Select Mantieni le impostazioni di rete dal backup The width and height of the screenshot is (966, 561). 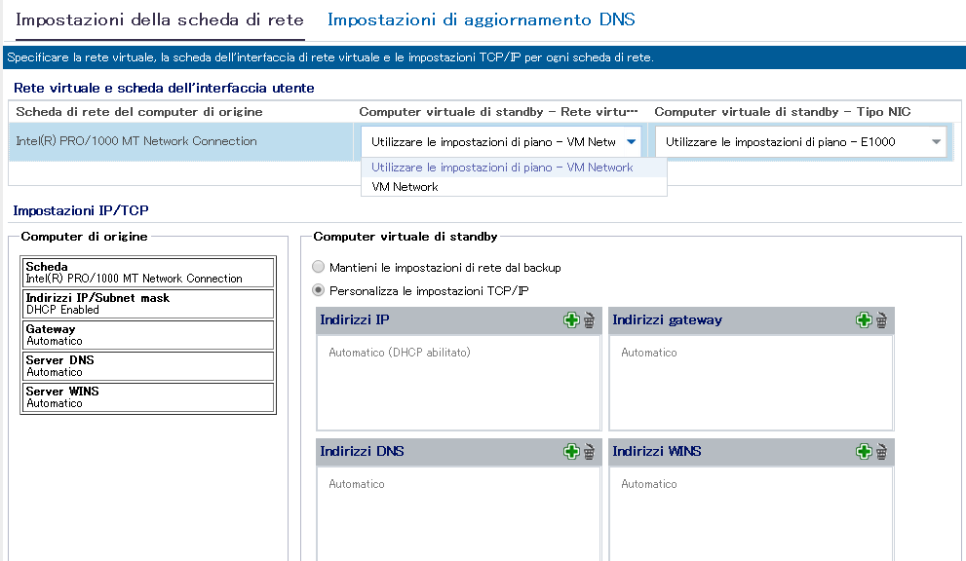pyautogui.click(x=318, y=267)
